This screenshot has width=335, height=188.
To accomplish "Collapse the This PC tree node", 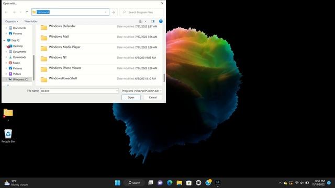I will pos(4,40).
